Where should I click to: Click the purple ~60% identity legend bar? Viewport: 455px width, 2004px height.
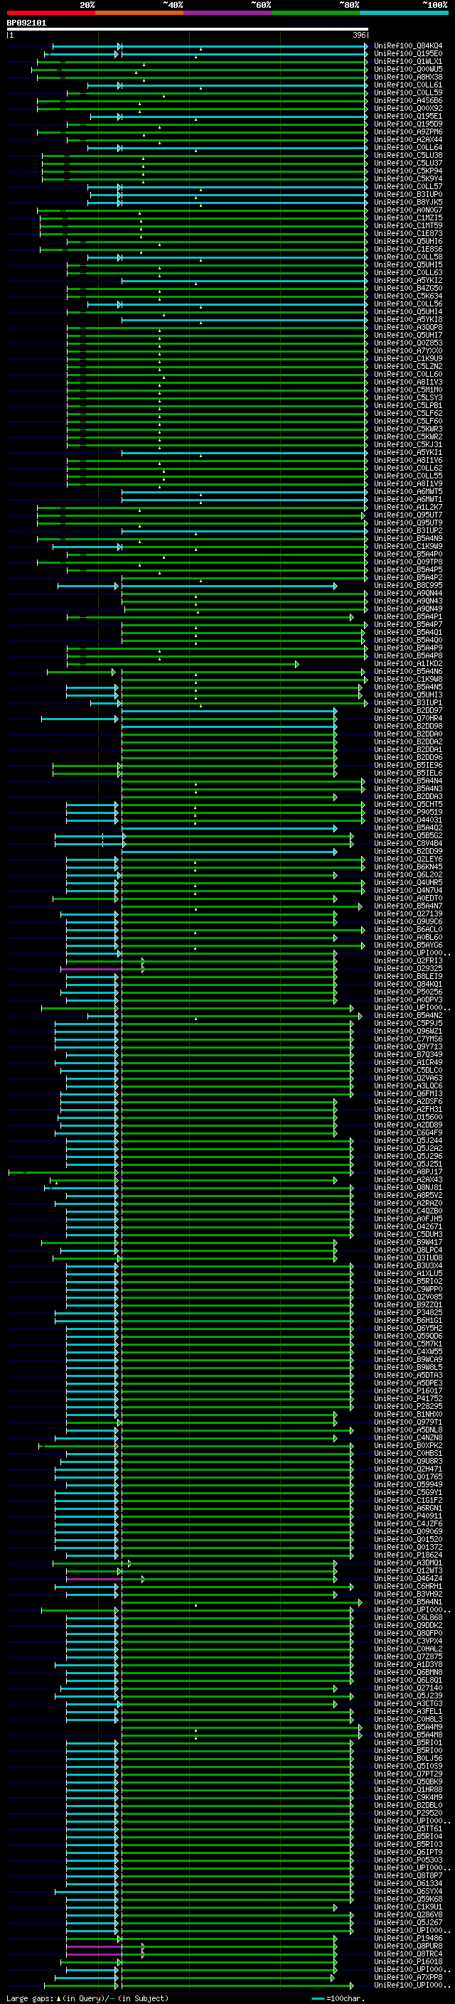(x=227, y=13)
